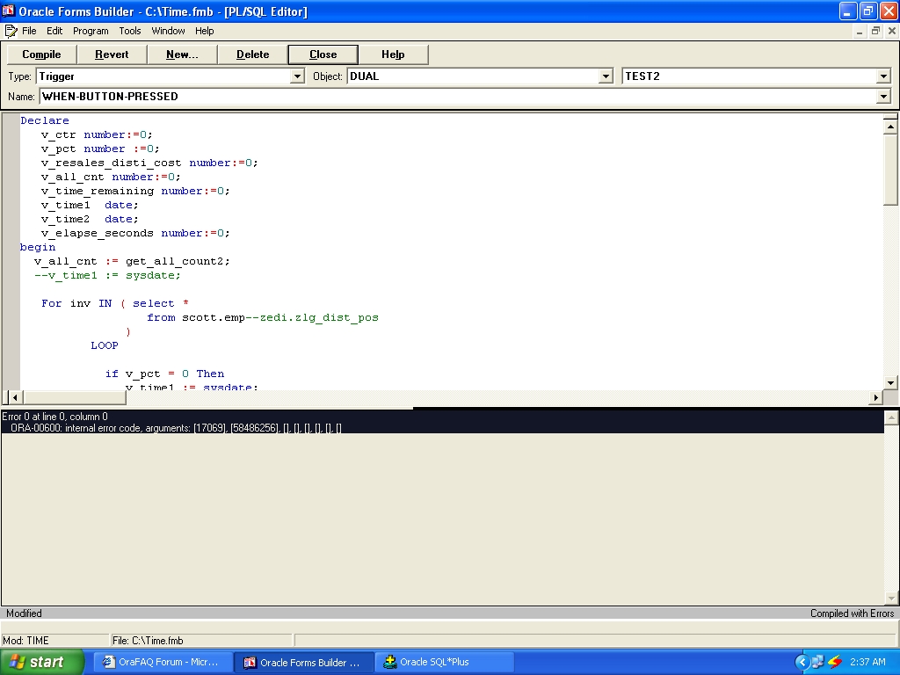Click the 'Mod: TIME' status field

[55, 641]
